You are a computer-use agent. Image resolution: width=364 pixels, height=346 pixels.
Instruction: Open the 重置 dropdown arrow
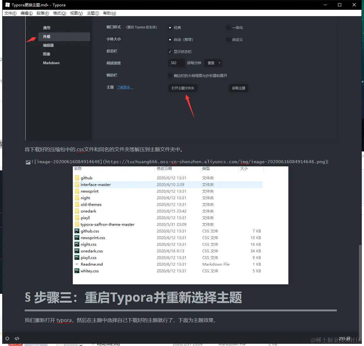click(x=219, y=63)
